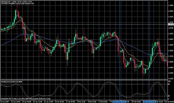Click the 1.9545 price scale label
Screen dimensions: 174x103
point(171,56)
